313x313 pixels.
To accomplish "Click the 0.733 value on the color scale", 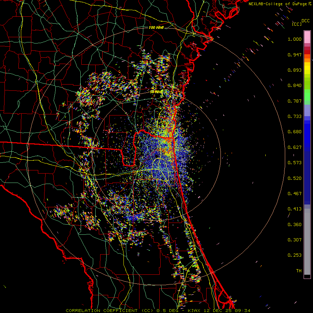I will click(x=295, y=117).
